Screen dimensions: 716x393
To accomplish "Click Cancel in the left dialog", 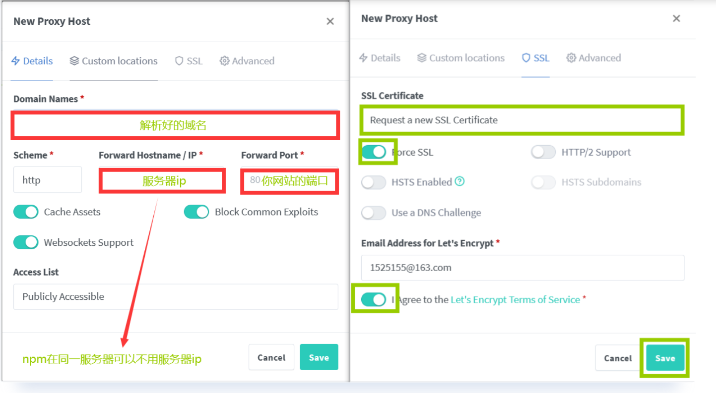I will click(x=271, y=357).
